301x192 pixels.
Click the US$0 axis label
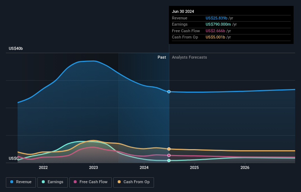coord(14,158)
